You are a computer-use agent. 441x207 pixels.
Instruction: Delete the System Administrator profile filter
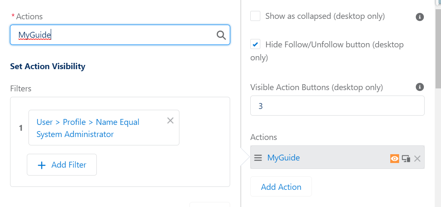point(170,121)
